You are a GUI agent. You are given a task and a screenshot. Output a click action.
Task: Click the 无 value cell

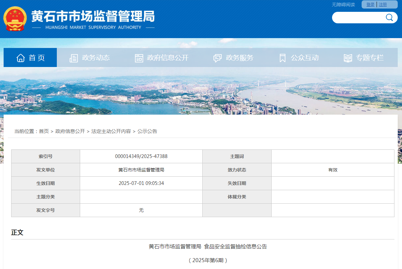(141, 210)
